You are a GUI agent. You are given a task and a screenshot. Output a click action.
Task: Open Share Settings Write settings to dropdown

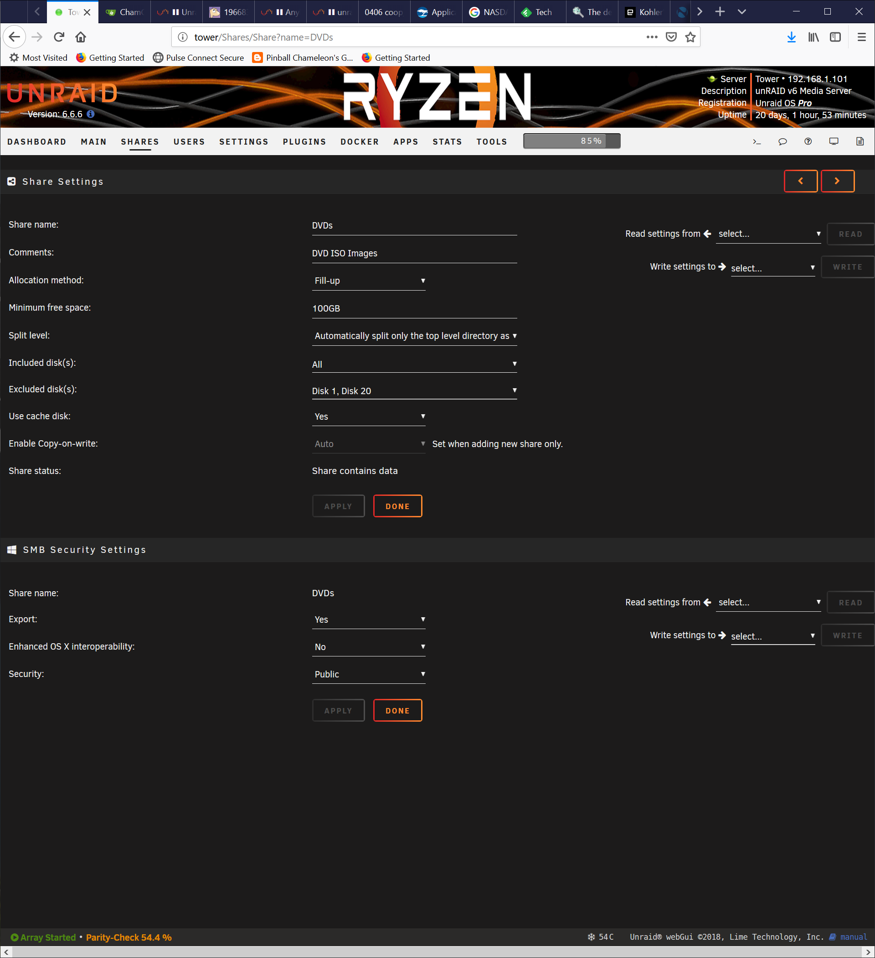coord(773,268)
